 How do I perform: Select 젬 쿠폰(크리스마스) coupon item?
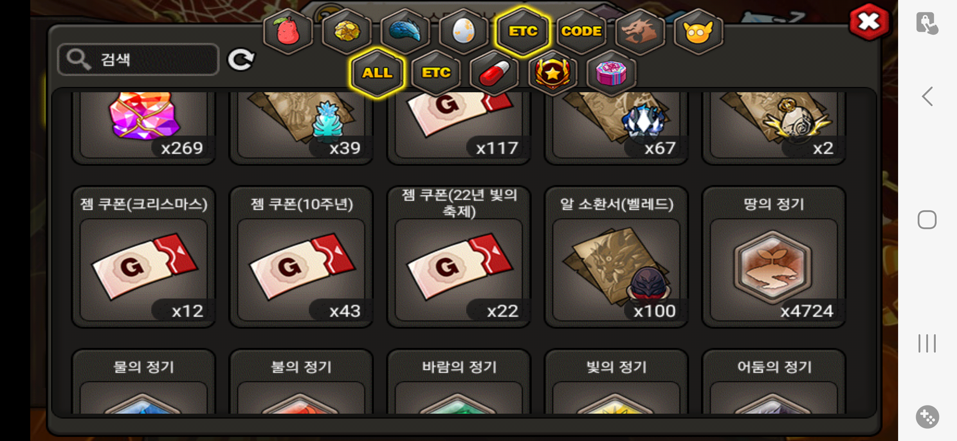[144, 257]
